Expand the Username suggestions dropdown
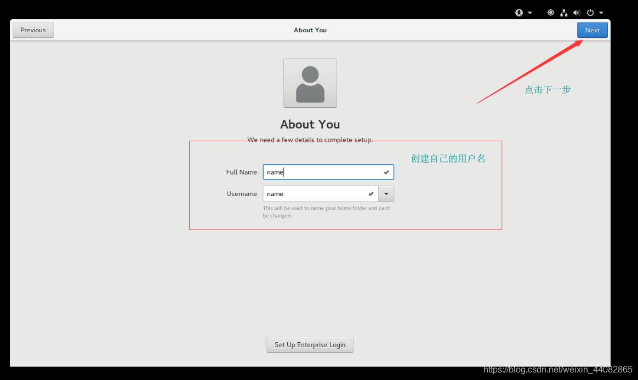 [x=386, y=194]
